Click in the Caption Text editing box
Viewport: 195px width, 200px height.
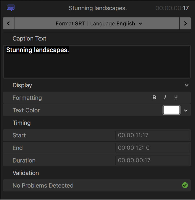pos(97,62)
